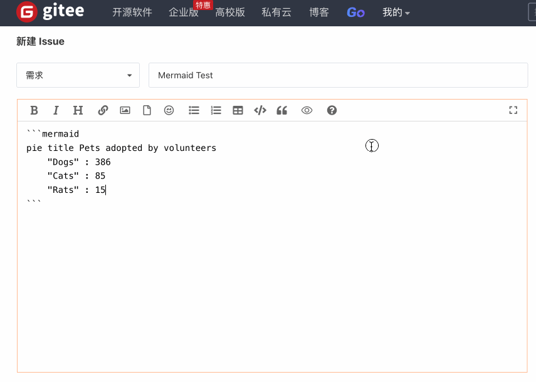Open emoji picker smiley icon
The width and height of the screenshot is (536, 382).
point(169,110)
